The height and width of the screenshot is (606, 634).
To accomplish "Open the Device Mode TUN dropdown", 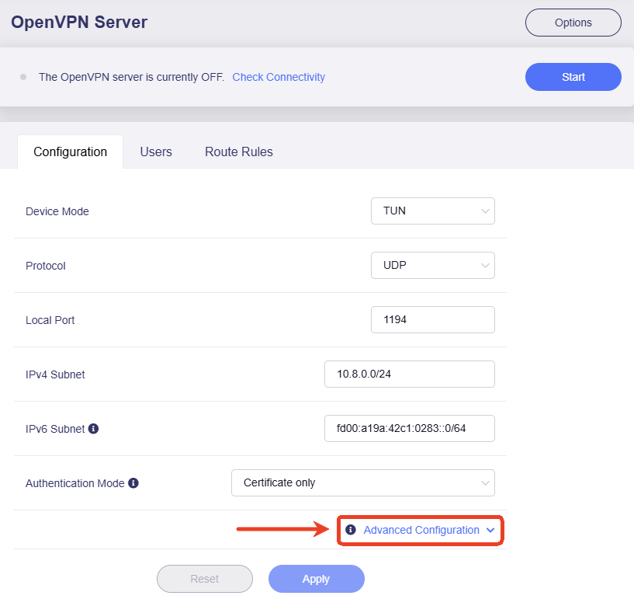I will pyautogui.click(x=433, y=211).
